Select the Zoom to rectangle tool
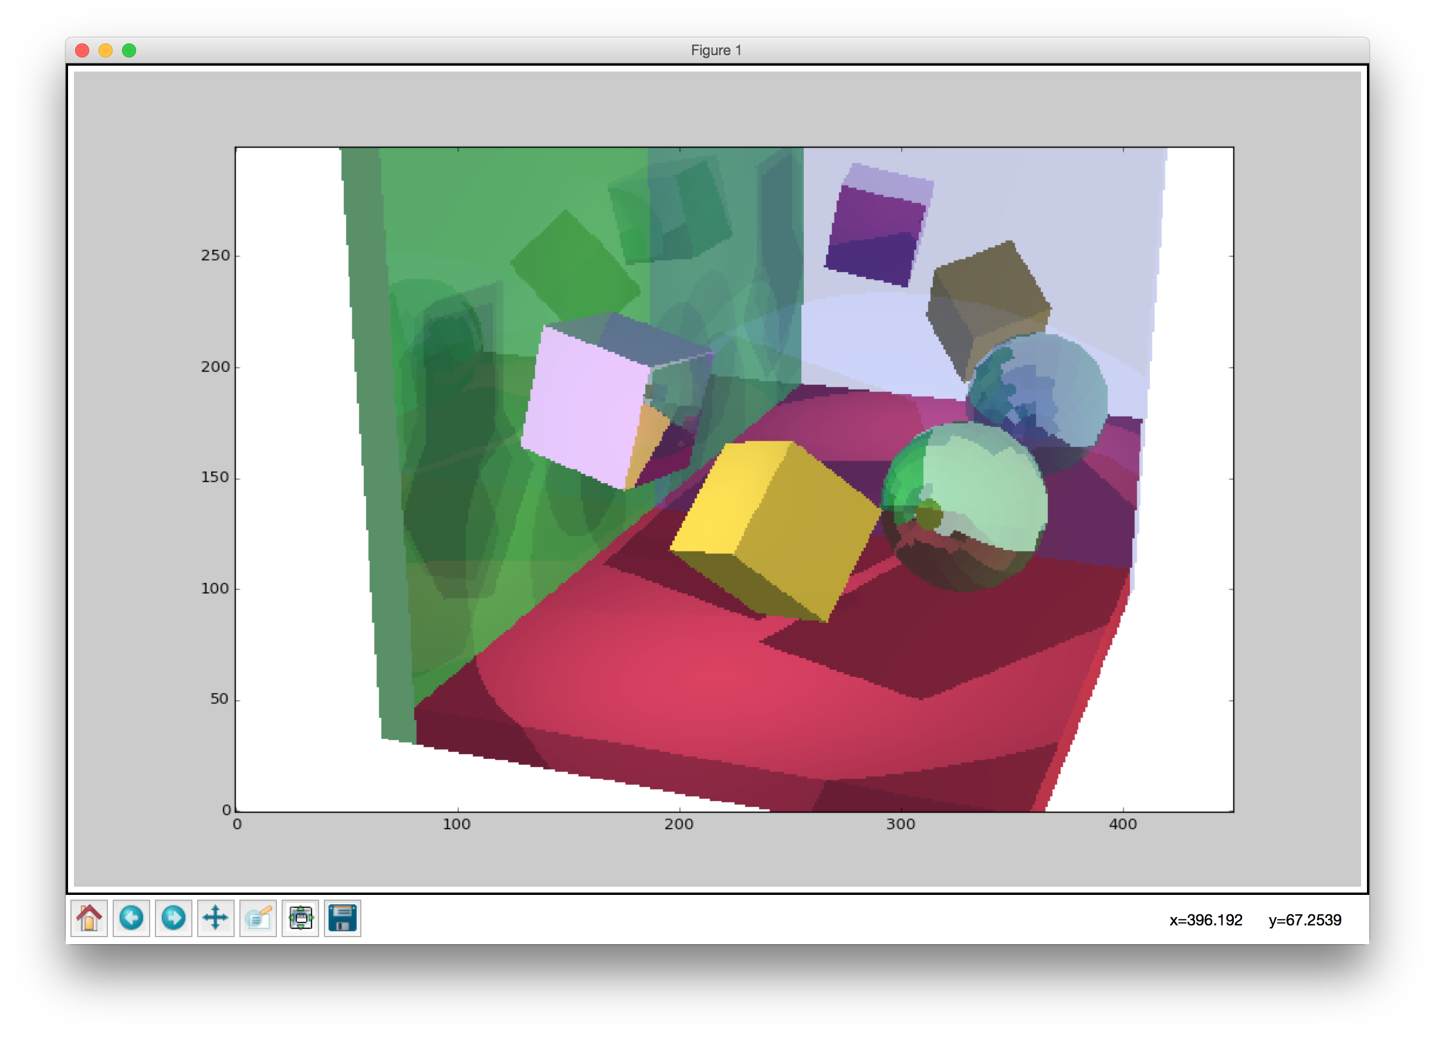This screenshot has width=1435, height=1038. point(258,918)
